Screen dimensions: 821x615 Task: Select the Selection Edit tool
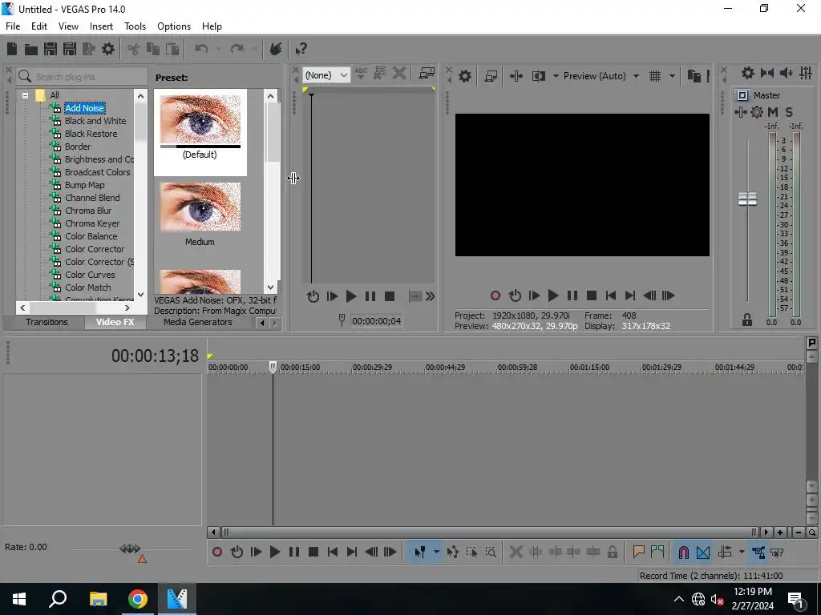tap(471, 553)
